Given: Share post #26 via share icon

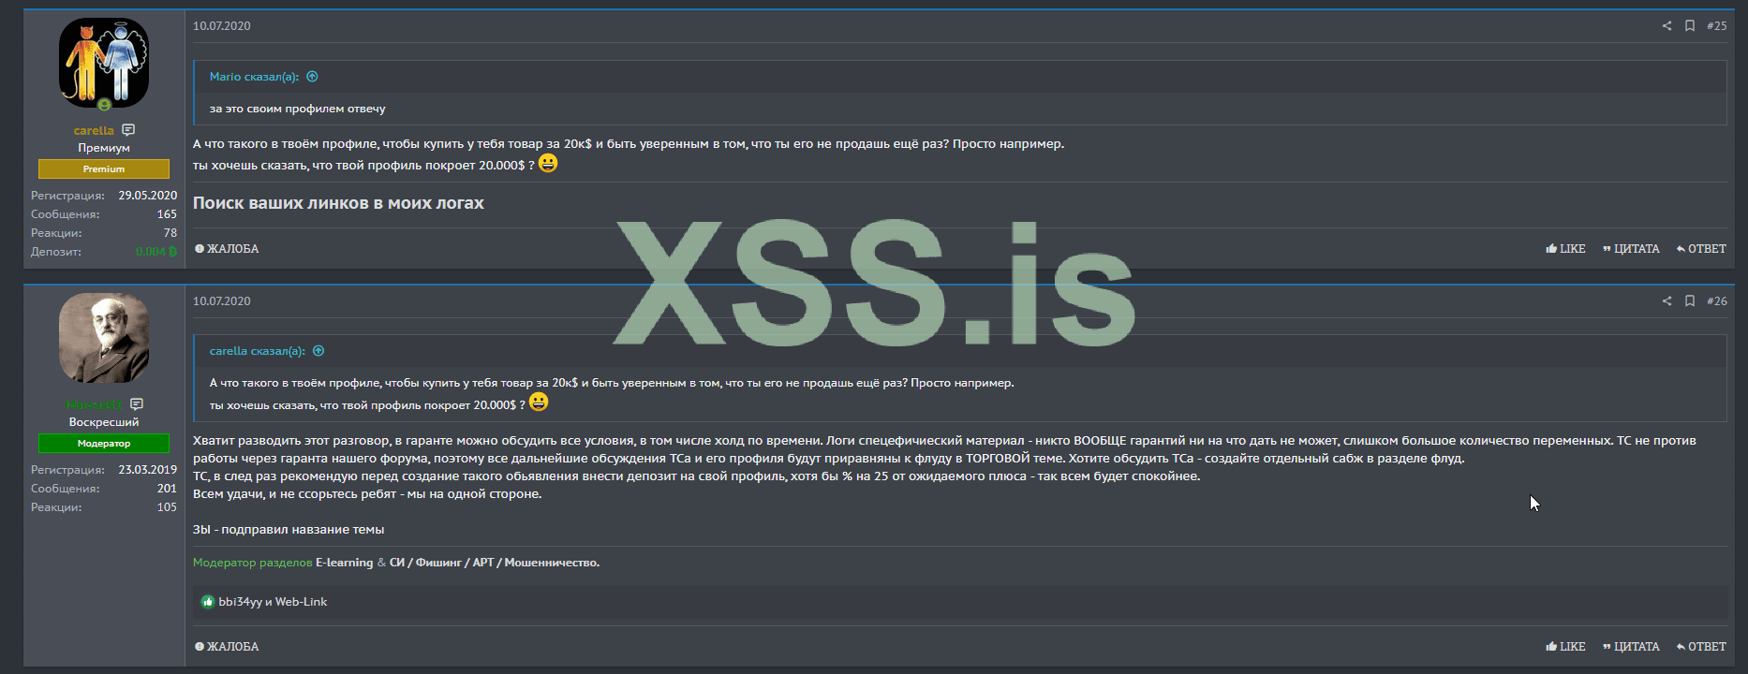Looking at the screenshot, I should point(1667,301).
